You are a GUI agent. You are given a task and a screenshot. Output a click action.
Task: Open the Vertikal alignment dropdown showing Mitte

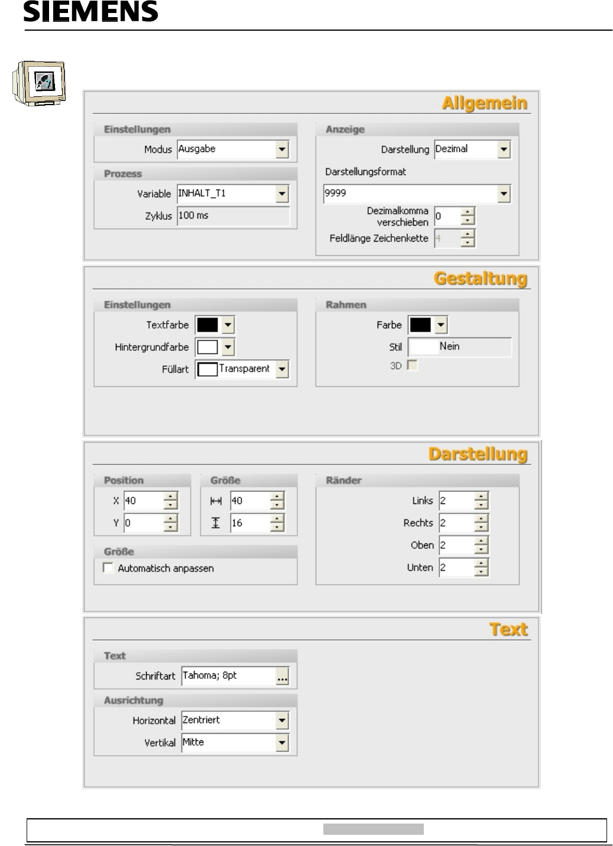click(282, 743)
